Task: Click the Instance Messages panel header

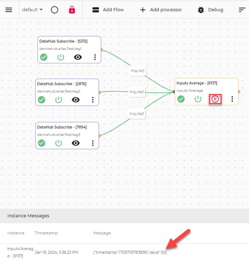Action: tap(125, 216)
